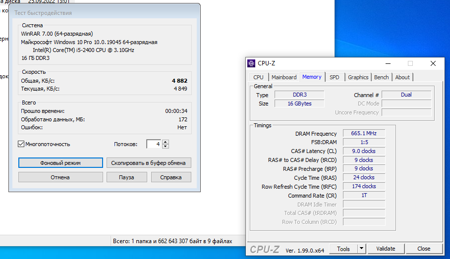Click the Close button at CPU-Z bottom
The height and width of the screenshot is (259, 450).
pos(424,249)
